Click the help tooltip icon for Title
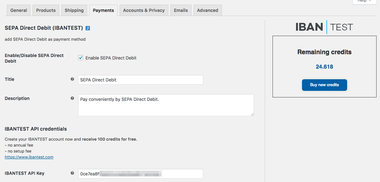 pos(72,79)
